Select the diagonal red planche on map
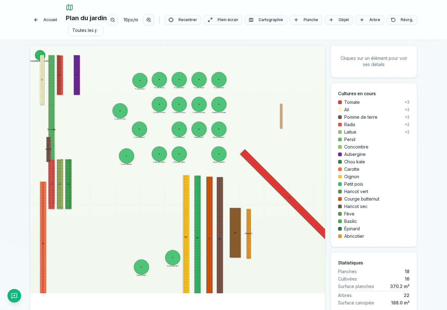447x310 pixels. click(x=283, y=194)
